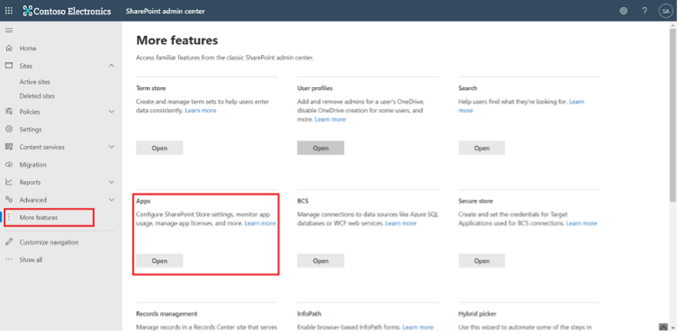Viewport: 678px width, 333px height.
Task: Click the InfoPath card heading
Action: click(x=309, y=314)
